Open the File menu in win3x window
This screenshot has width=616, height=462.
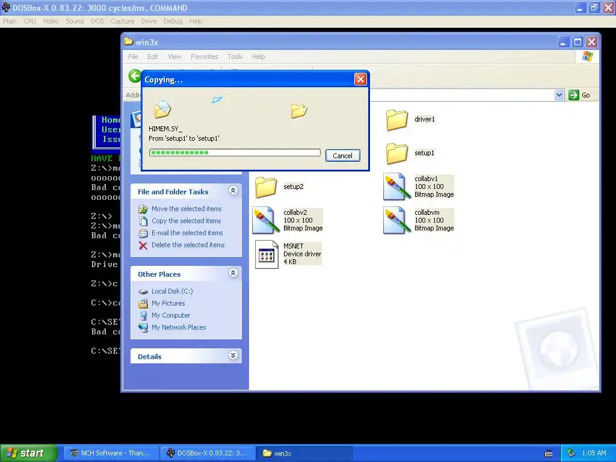[133, 57]
